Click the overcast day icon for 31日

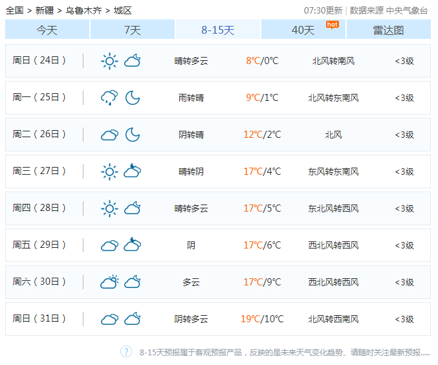click(x=109, y=320)
